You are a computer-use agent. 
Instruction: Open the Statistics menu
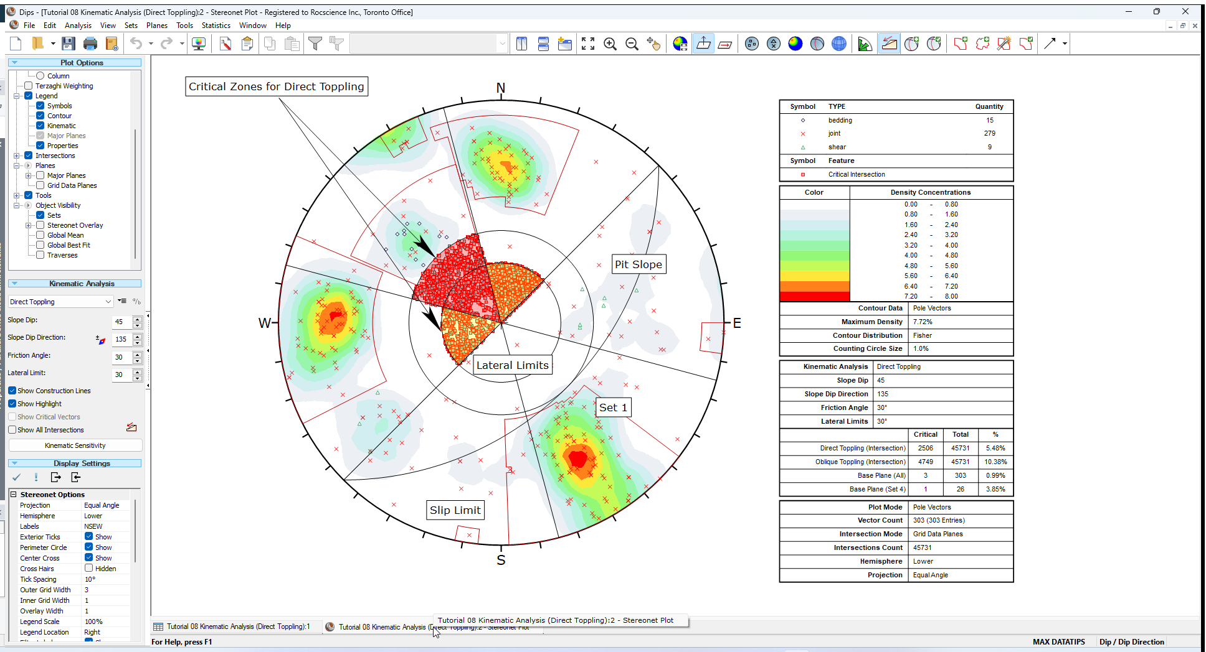(x=216, y=26)
